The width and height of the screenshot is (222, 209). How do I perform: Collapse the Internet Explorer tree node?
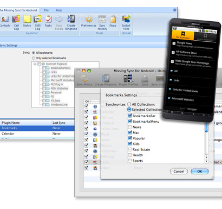pos(35,64)
